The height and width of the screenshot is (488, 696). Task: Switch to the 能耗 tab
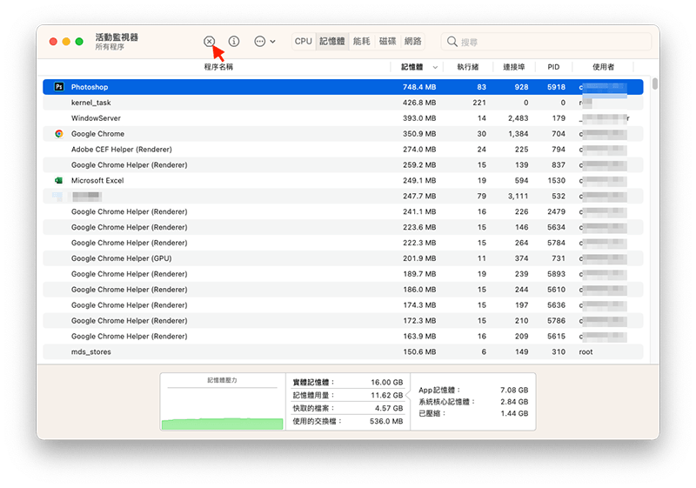pos(362,41)
